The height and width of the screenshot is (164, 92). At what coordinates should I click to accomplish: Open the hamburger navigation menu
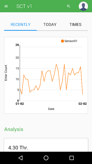click(x=6, y=6)
